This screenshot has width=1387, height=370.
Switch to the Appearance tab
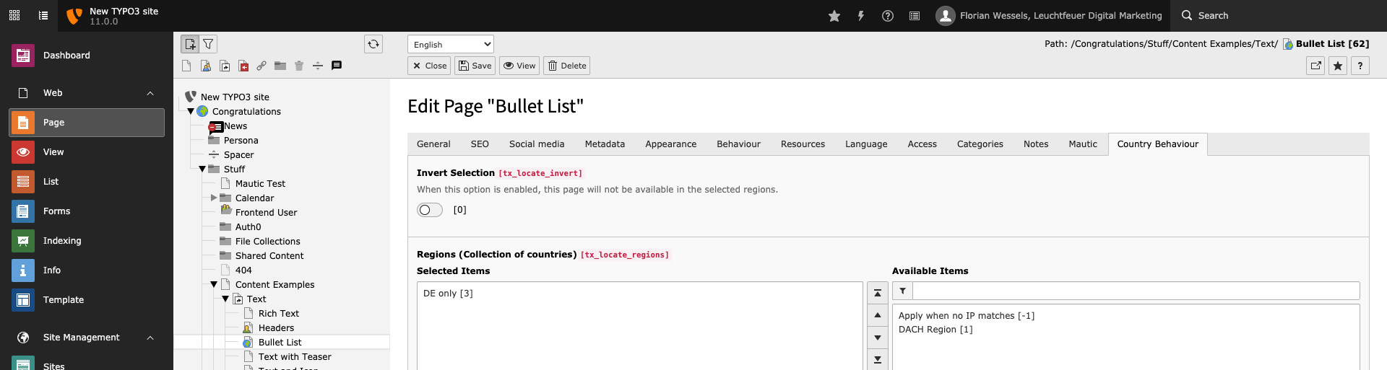(x=670, y=144)
